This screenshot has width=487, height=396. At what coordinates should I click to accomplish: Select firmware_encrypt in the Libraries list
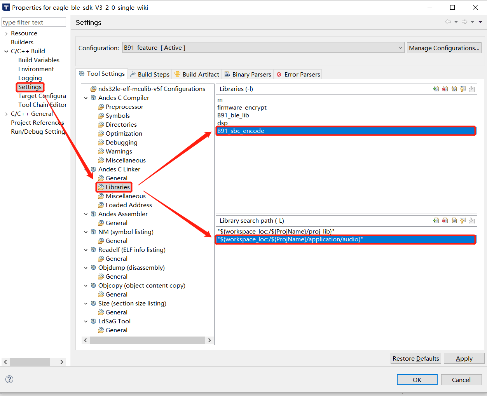(242, 108)
